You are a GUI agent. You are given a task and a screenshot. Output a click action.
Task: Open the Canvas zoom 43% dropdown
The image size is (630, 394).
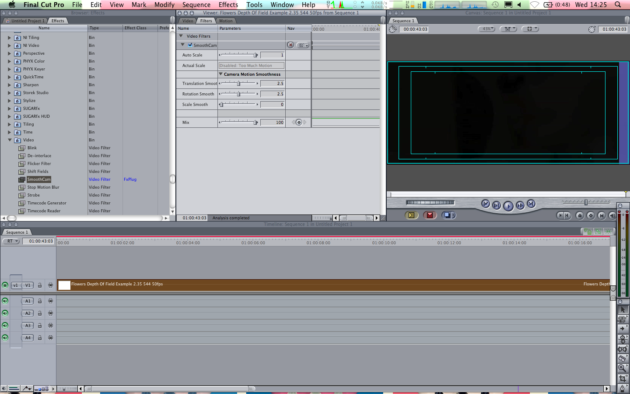pyautogui.click(x=486, y=29)
